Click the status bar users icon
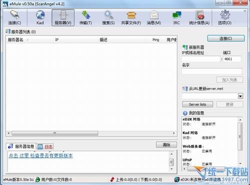This screenshot has width=250, height=185. (38, 179)
